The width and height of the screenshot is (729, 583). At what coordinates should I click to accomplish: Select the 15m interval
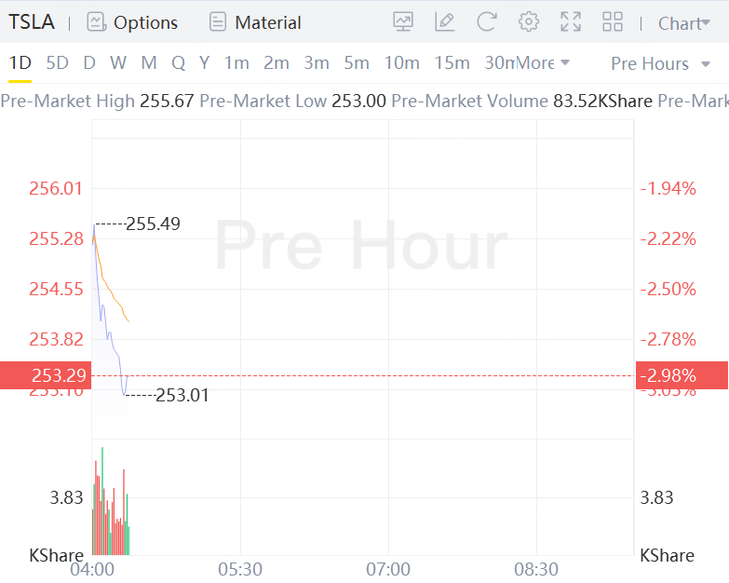(452, 63)
